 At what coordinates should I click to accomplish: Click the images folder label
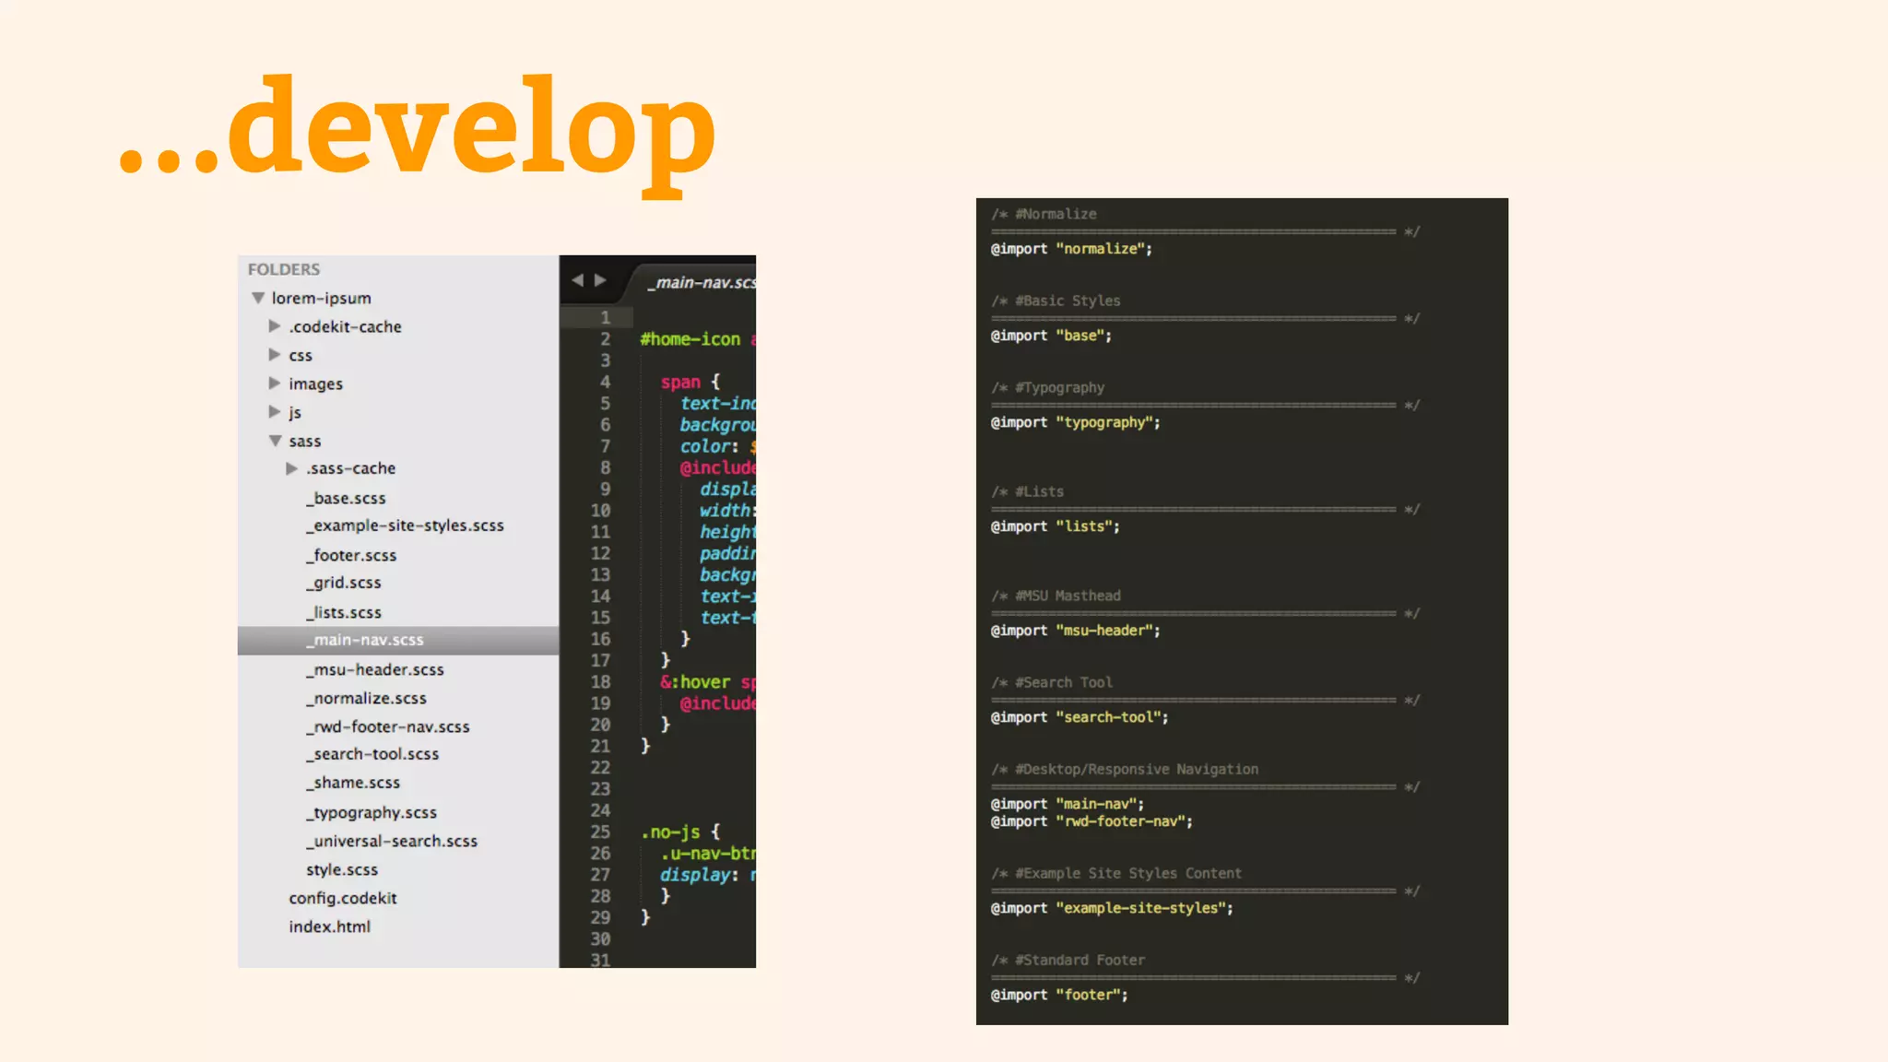pos(315,383)
